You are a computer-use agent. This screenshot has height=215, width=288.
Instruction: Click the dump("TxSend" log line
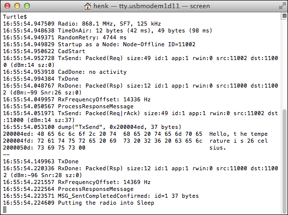coord(92,127)
